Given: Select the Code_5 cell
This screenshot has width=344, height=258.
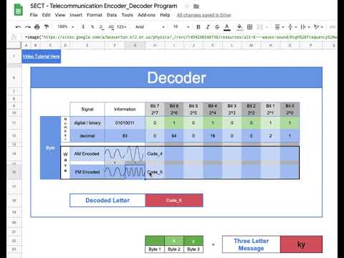Looking at the screenshot, I should coord(155,172).
